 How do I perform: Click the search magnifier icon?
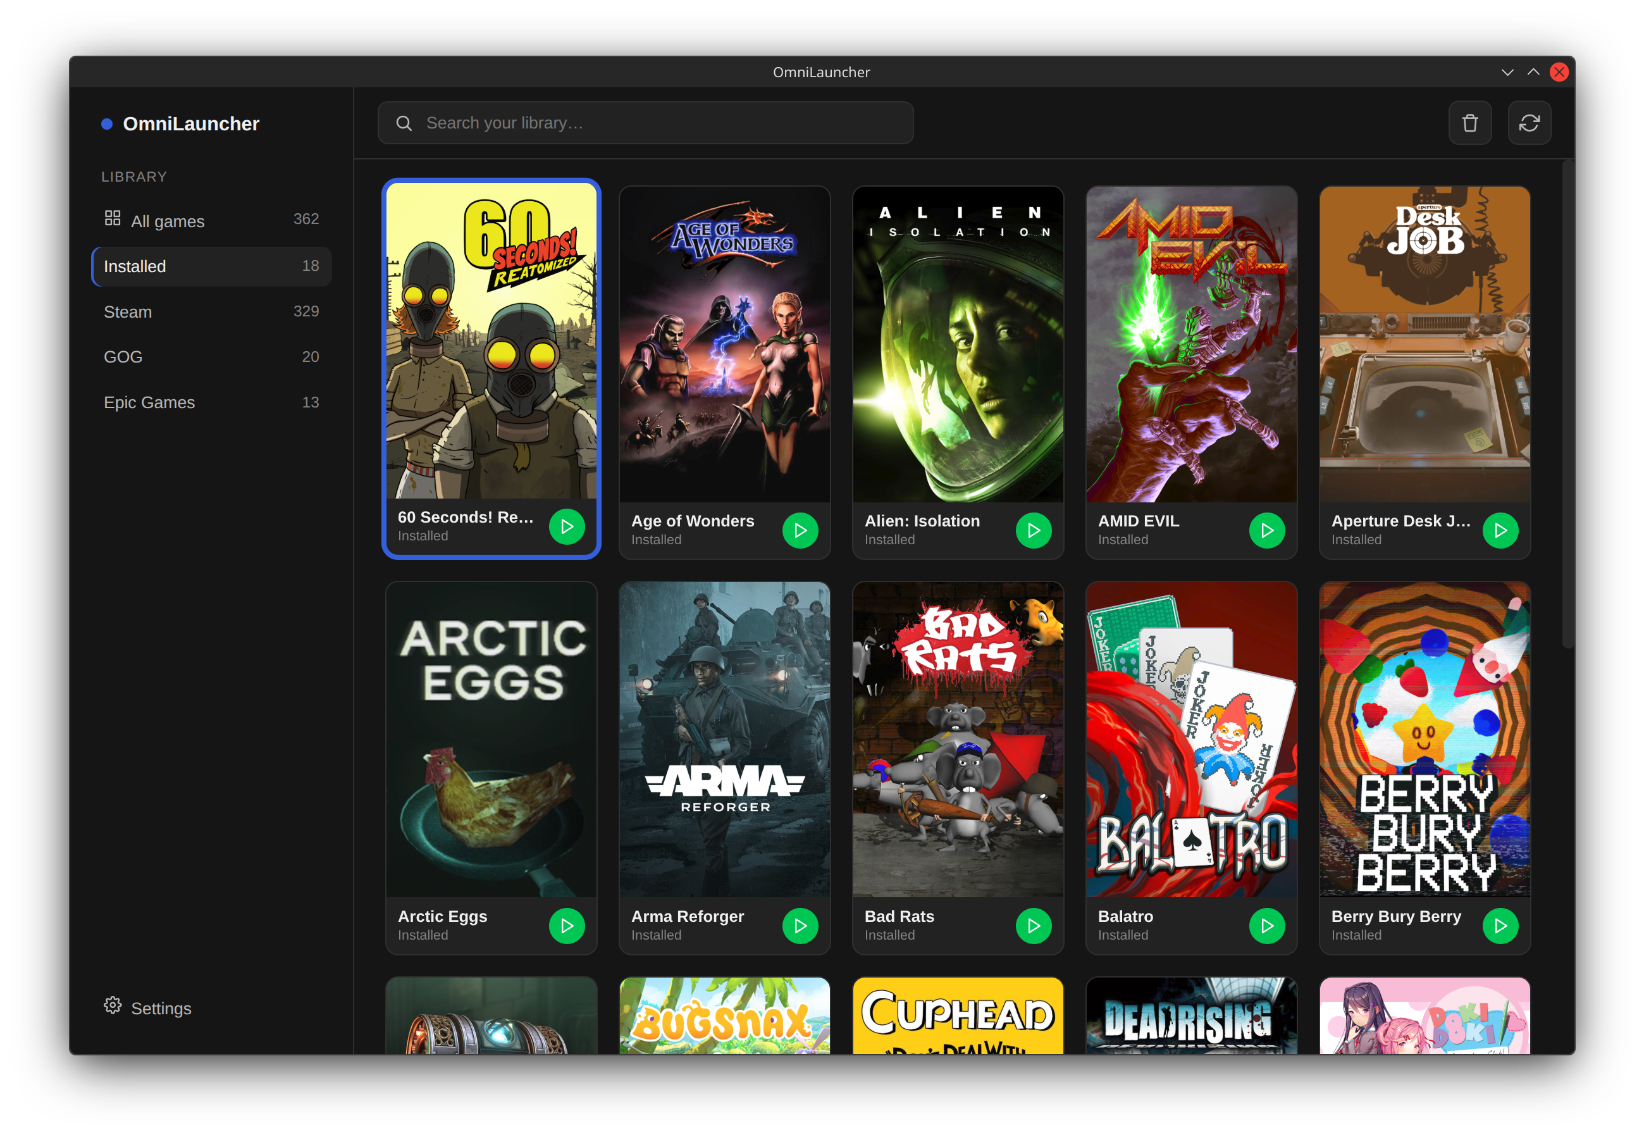[x=404, y=123]
